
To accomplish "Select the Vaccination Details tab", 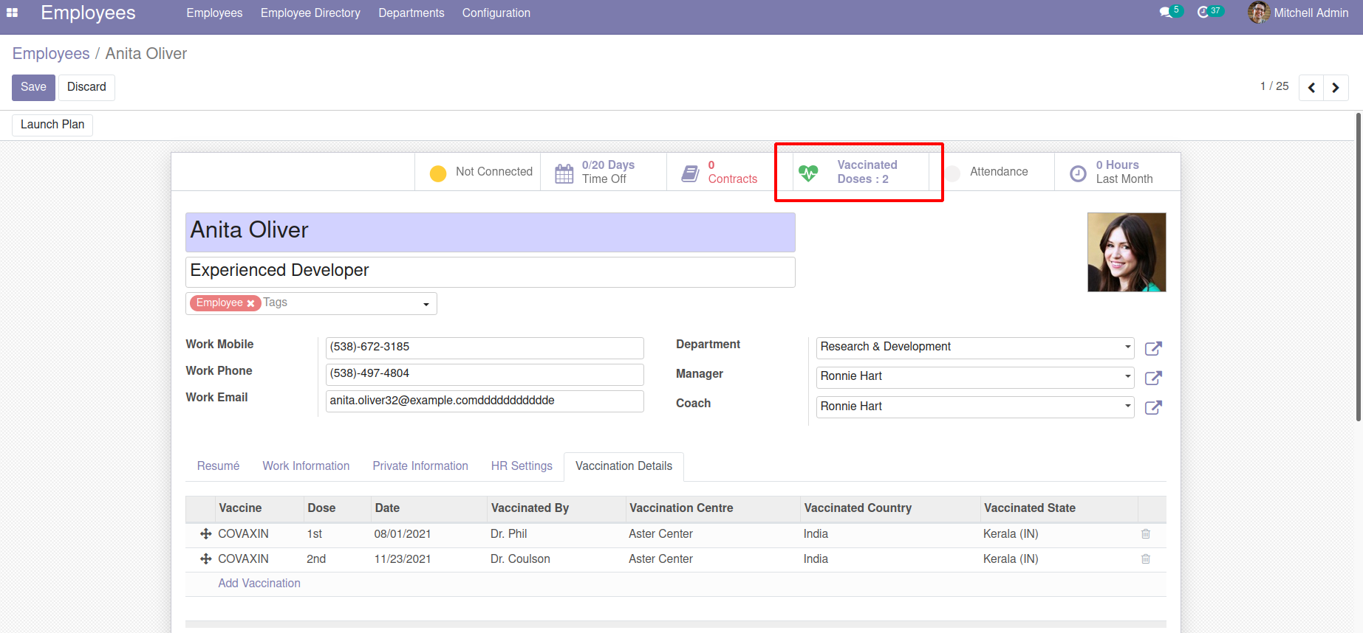I will [x=624, y=466].
